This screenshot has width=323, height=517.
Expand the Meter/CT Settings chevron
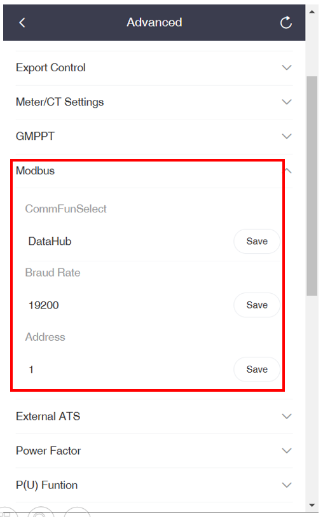click(287, 102)
